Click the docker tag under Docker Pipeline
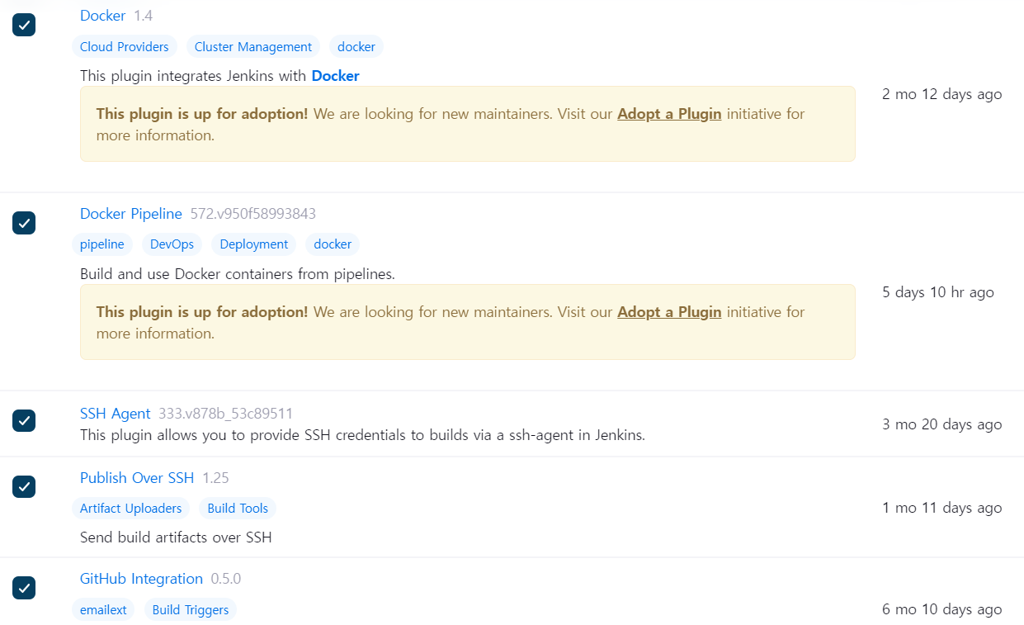 [x=333, y=244]
